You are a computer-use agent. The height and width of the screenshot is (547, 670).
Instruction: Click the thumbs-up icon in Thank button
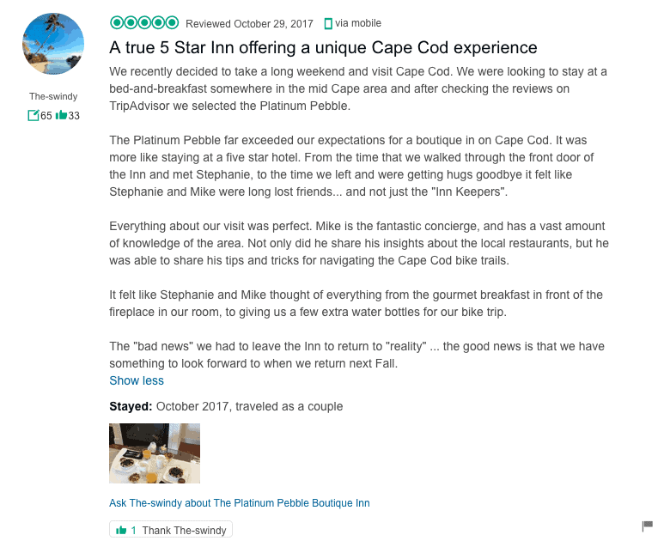(x=121, y=531)
